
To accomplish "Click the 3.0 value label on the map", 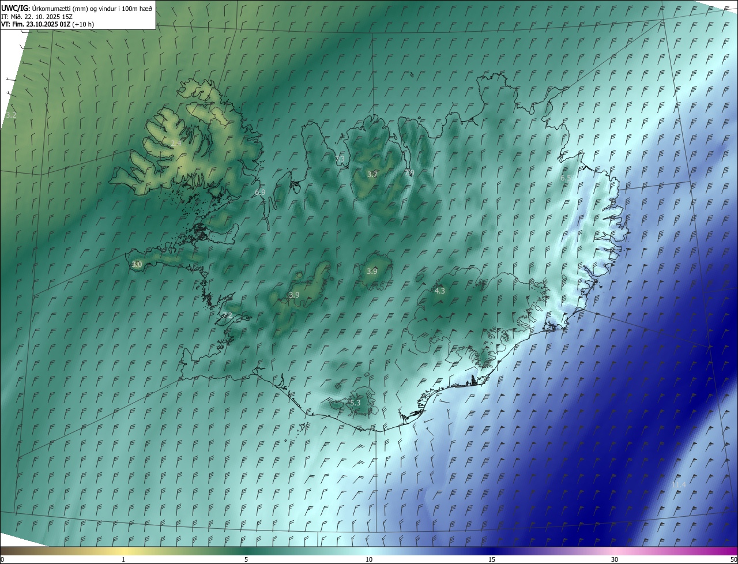I will pos(137,264).
